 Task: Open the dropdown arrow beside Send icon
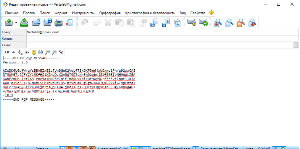(16, 23)
